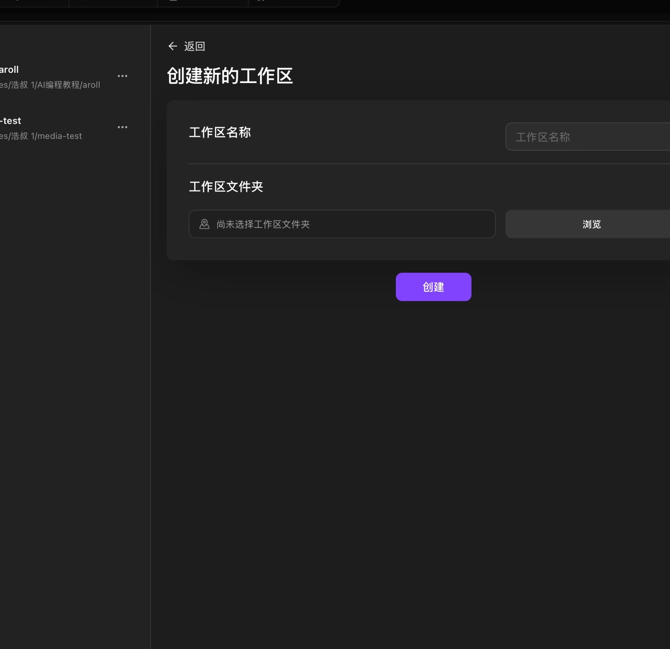Click the path text 1/media-test
The height and width of the screenshot is (649, 670).
pos(56,136)
